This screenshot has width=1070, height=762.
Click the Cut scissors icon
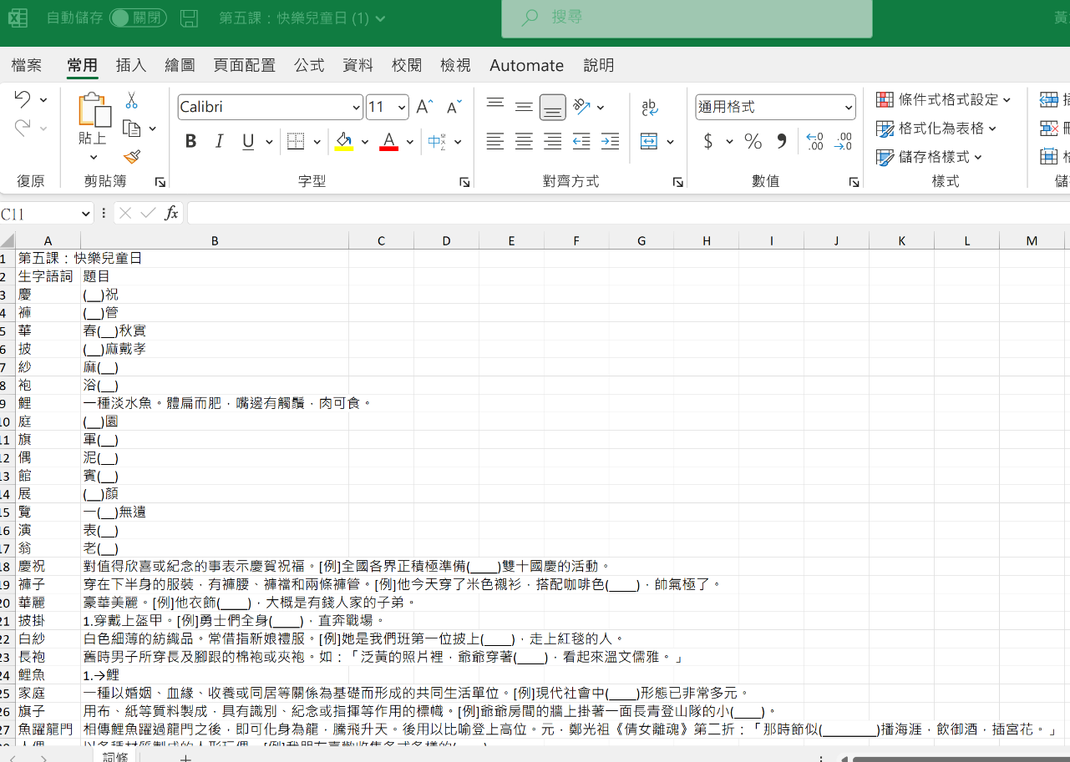point(131,101)
